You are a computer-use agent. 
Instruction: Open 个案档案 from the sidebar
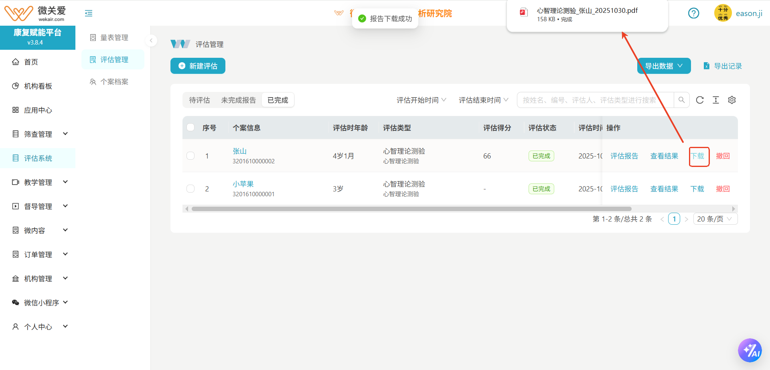tap(113, 81)
